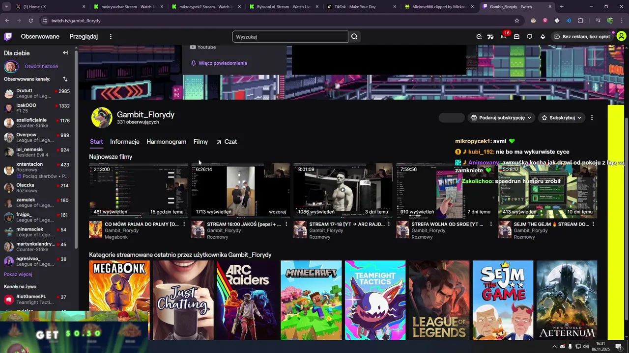Switch to mokrysuchar Stream browser tab

coord(128,7)
